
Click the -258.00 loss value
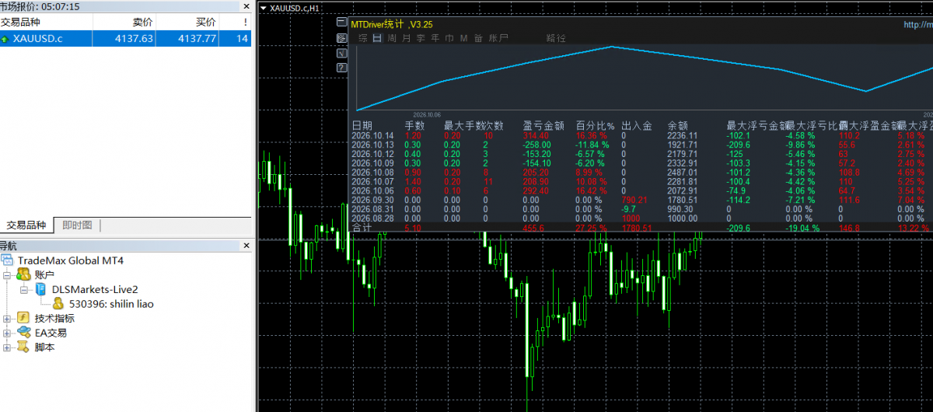pos(536,145)
